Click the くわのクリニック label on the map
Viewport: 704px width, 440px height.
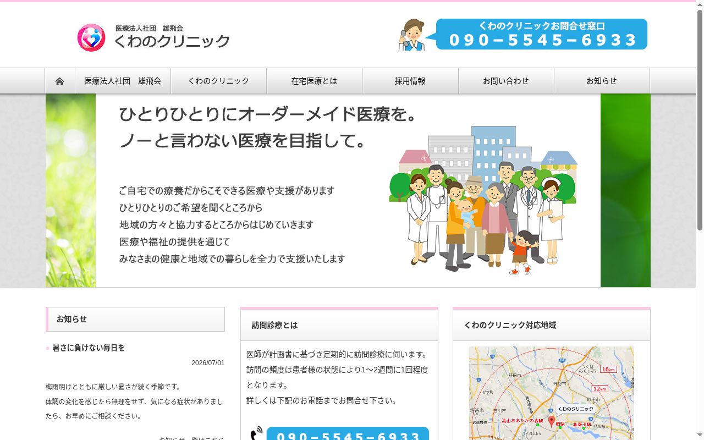[x=575, y=409]
